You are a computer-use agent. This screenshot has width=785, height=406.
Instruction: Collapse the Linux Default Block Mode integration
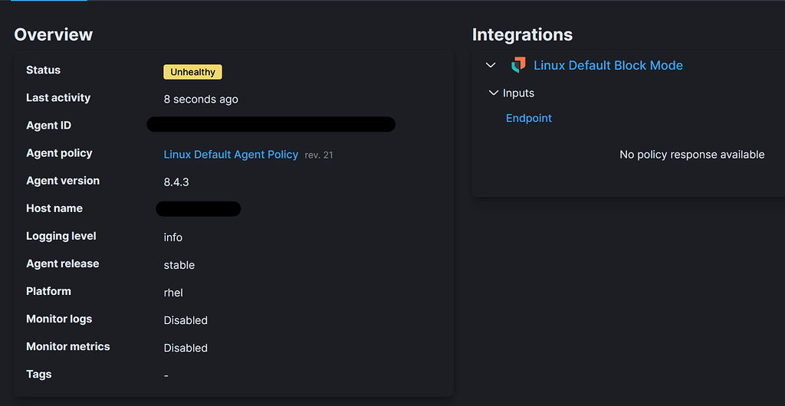(x=491, y=65)
